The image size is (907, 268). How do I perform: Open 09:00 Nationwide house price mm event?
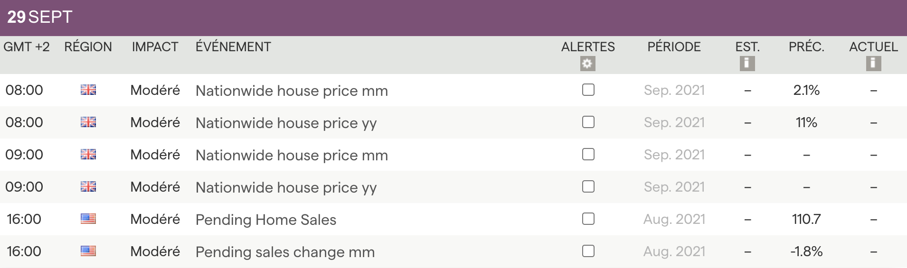coord(292,155)
